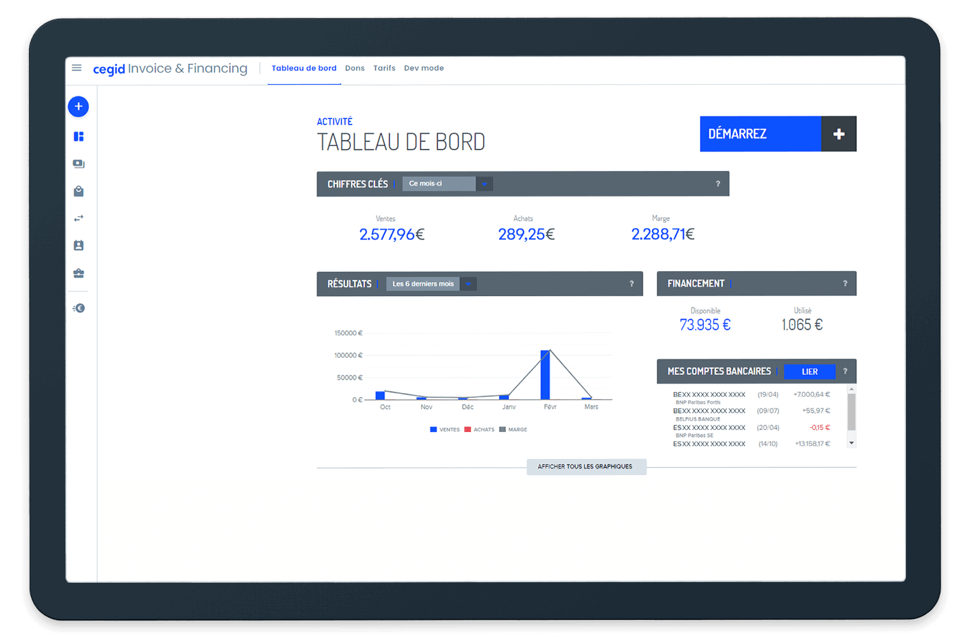Open the contacts badge sidebar icon

79,246
